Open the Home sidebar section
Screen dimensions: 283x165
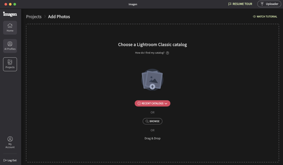(10, 28)
